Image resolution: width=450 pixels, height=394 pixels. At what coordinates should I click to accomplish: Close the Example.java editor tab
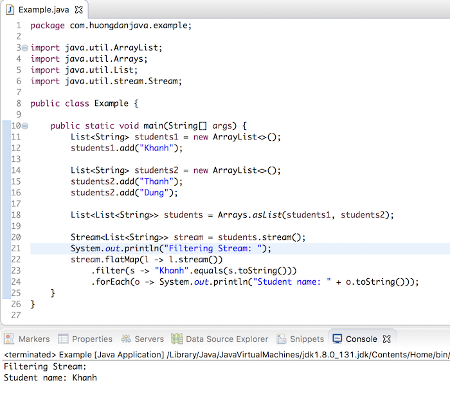(x=78, y=10)
